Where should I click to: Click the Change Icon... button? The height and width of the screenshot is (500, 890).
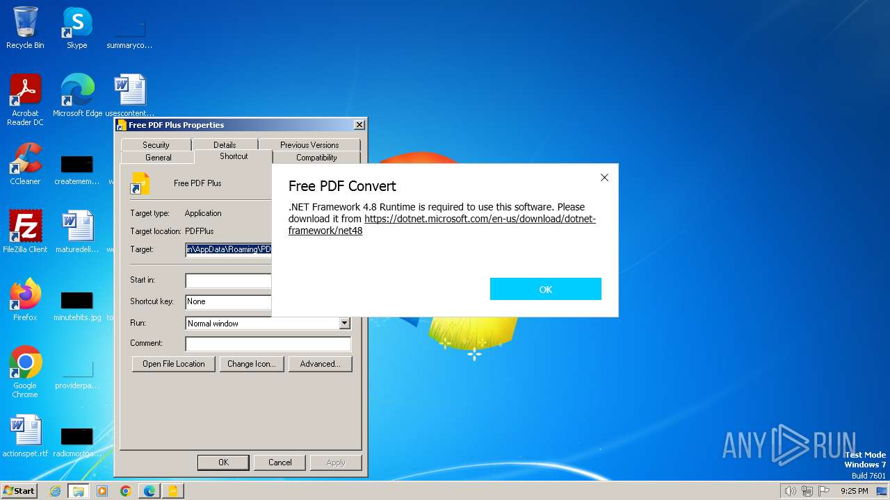pos(252,364)
